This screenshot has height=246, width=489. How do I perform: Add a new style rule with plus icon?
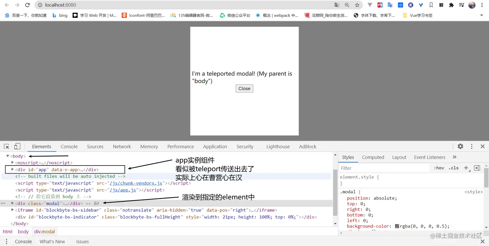pos(466,168)
